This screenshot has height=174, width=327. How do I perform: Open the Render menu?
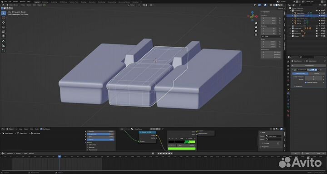[x=15, y=2]
